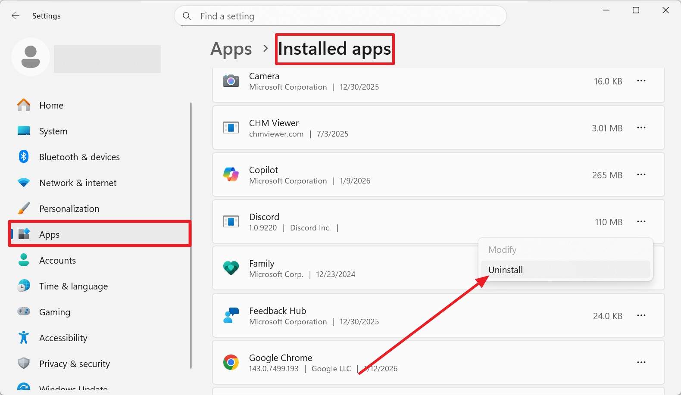Click the Time & language globe icon
This screenshot has width=681, height=395.
(x=24, y=286)
